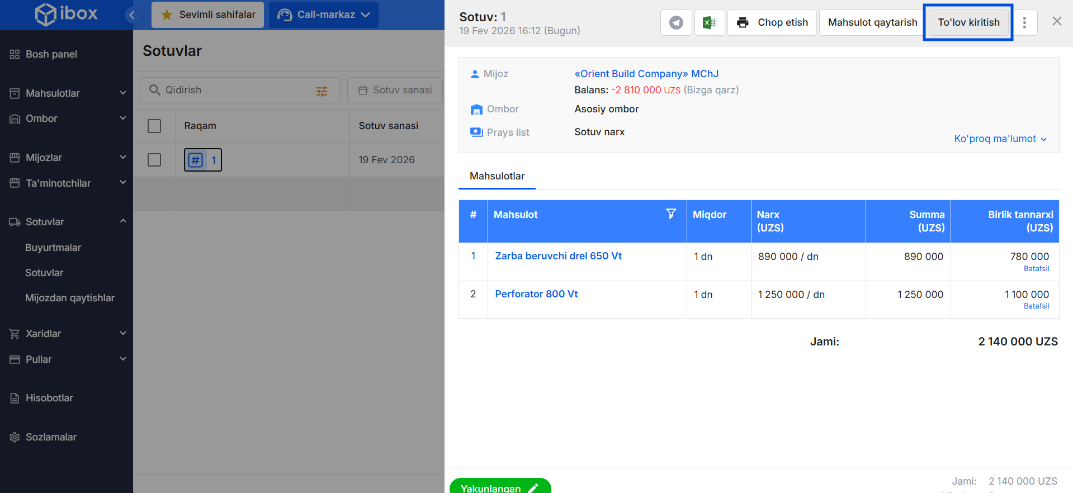Click the ibox logo
The width and height of the screenshot is (1073, 493).
(66, 14)
